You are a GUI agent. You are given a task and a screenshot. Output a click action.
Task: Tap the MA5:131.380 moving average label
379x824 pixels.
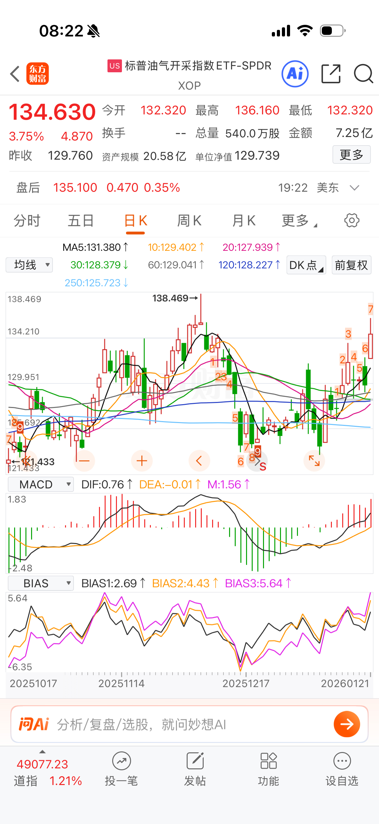coord(95,247)
